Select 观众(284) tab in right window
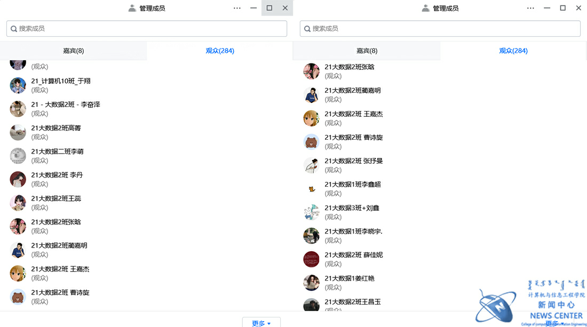 coord(513,51)
